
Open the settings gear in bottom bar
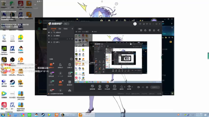147,87
